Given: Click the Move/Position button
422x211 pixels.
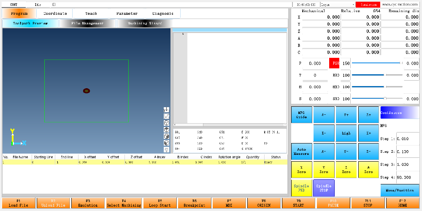Looking at the screenshot, I should coord(400,190).
